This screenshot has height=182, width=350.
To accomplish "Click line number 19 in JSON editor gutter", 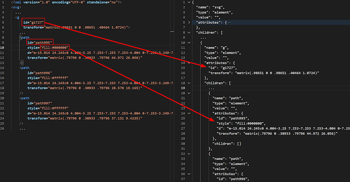I will (183, 88).
